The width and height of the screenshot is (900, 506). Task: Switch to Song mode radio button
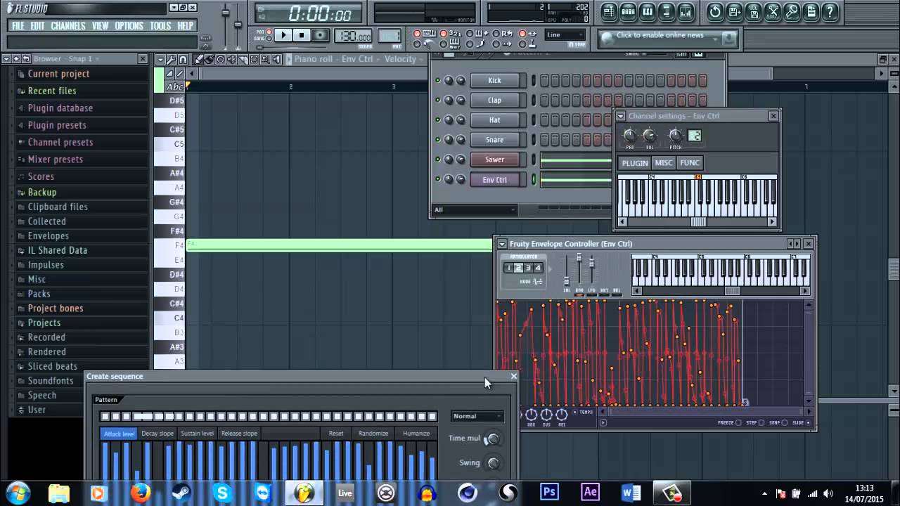coord(269,39)
